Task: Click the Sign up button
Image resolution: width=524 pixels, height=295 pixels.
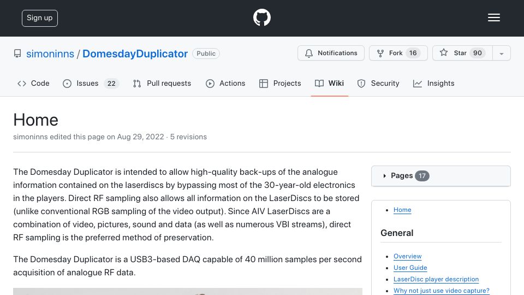Action: (40, 18)
